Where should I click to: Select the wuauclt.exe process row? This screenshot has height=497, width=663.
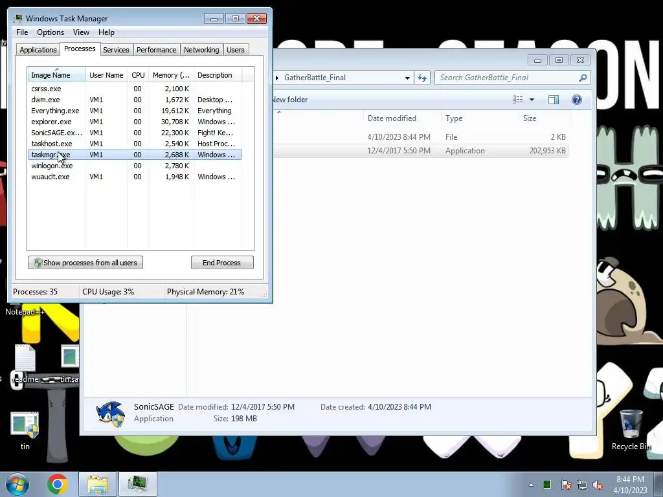coord(135,177)
